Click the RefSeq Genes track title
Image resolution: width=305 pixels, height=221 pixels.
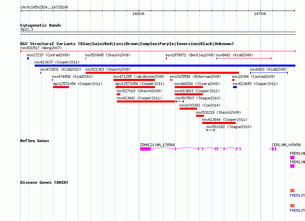click(35, 141)
